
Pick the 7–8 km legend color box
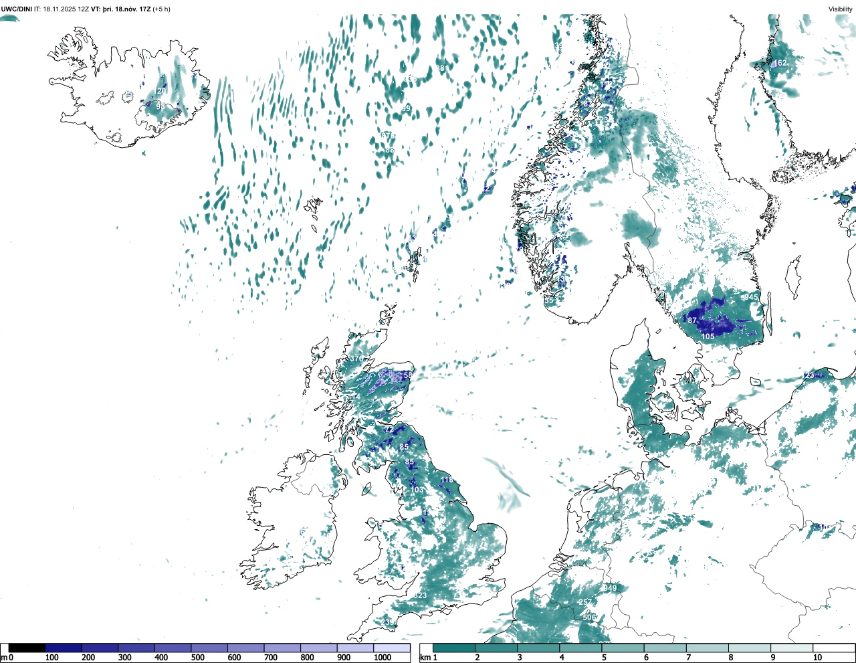(x=707, y=648)
